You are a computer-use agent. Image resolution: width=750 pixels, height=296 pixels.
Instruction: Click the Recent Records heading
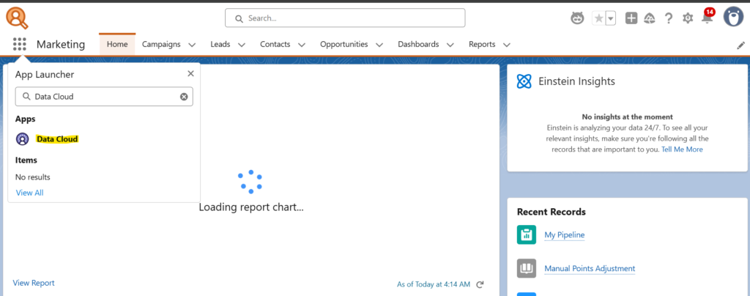tap(551, 212)
